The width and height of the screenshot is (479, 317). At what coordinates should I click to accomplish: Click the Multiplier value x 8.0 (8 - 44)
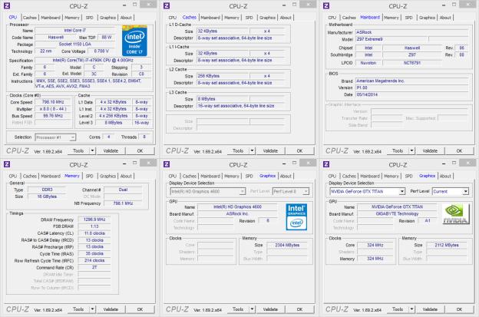pyautogui.click(x=53, y=109)
